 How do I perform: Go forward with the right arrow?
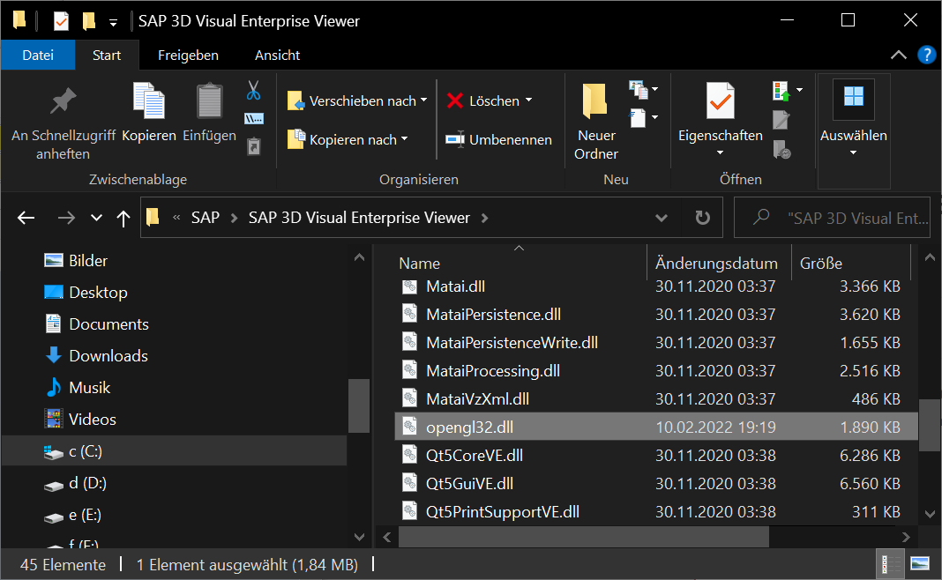[66, 218]
